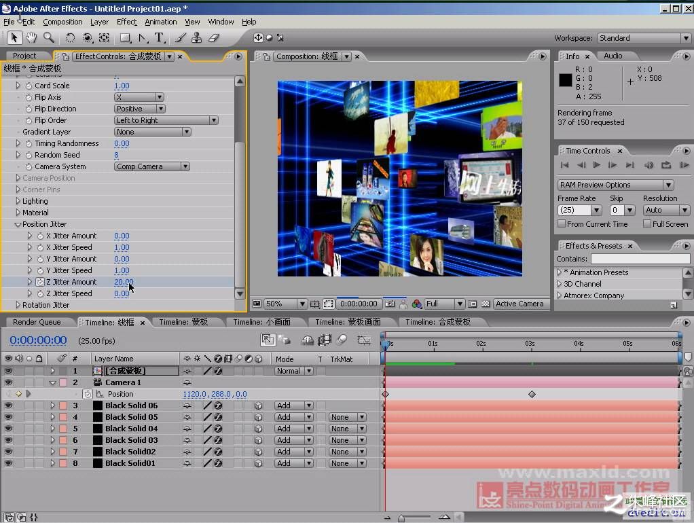The width and height of the screenshot is (694, 523).
Task: Jump to last frame in Time Controls
Action: point(629,165)
